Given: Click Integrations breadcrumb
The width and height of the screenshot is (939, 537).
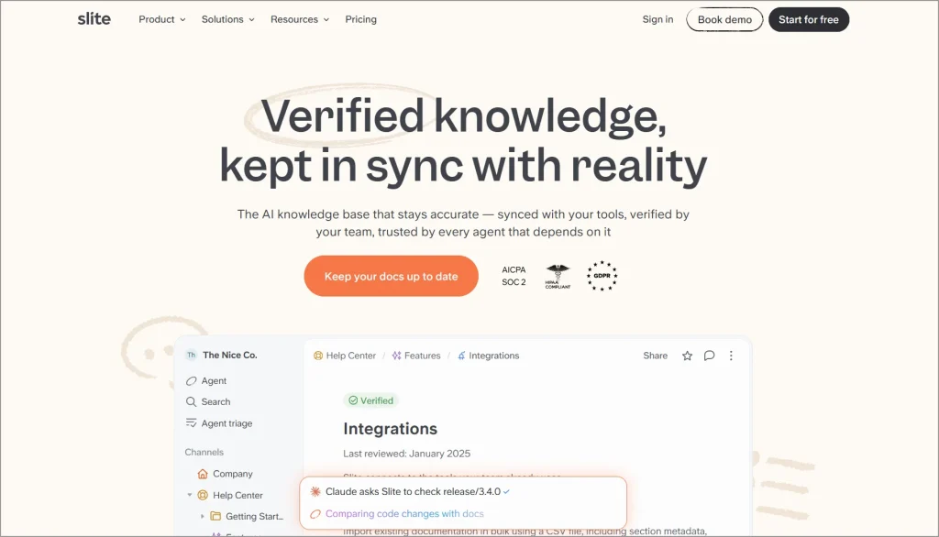Looking at the screenshot, I should (x=488, y=356).
